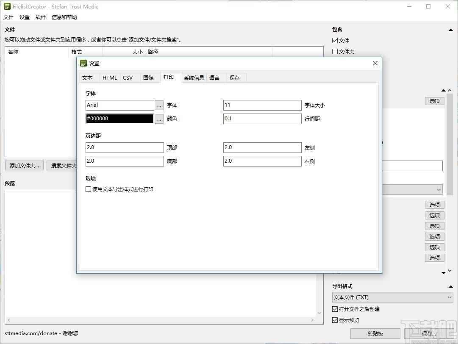The width and height of the screenshot is (458, 344).
Task: Minimize the FilelistCreator window
Action: [409, 6]
